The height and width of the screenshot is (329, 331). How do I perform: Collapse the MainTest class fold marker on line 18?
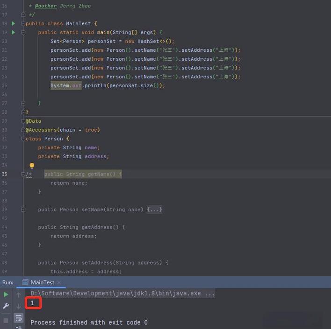tap(23, 23)
